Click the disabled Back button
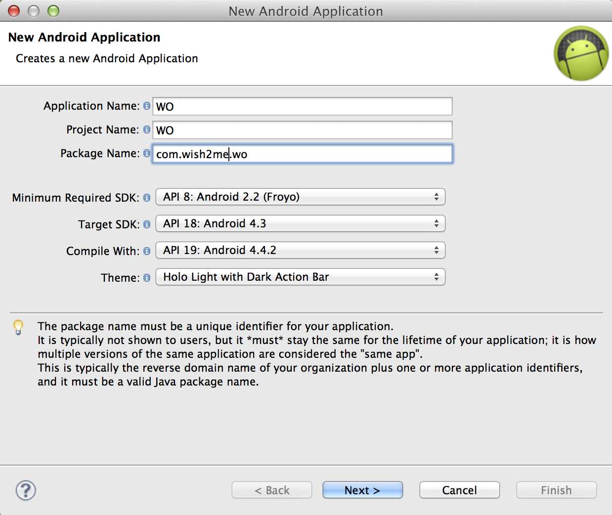612x515 pixels. pos(272,490)
